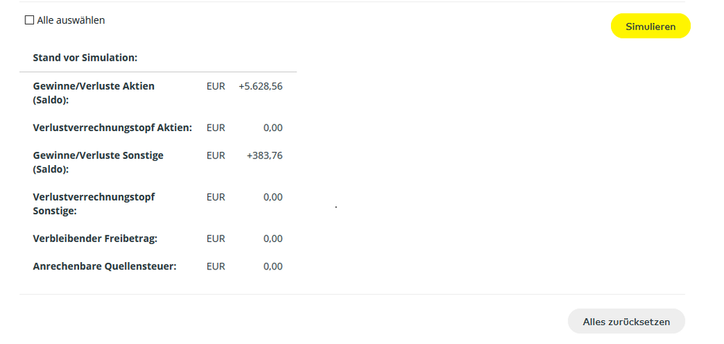Viewport: 724px width, 344px height.
Task: Click the 'Gewinne/Verluste Sonstige (Saldo)' label
Action: click(98, 161)
